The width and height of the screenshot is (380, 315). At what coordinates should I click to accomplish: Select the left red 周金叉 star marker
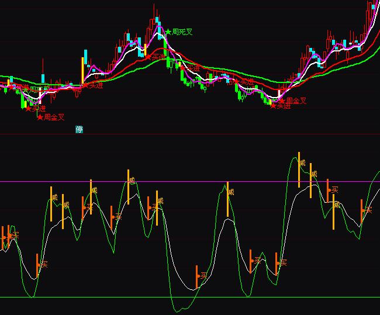click(x=40, y=117)
